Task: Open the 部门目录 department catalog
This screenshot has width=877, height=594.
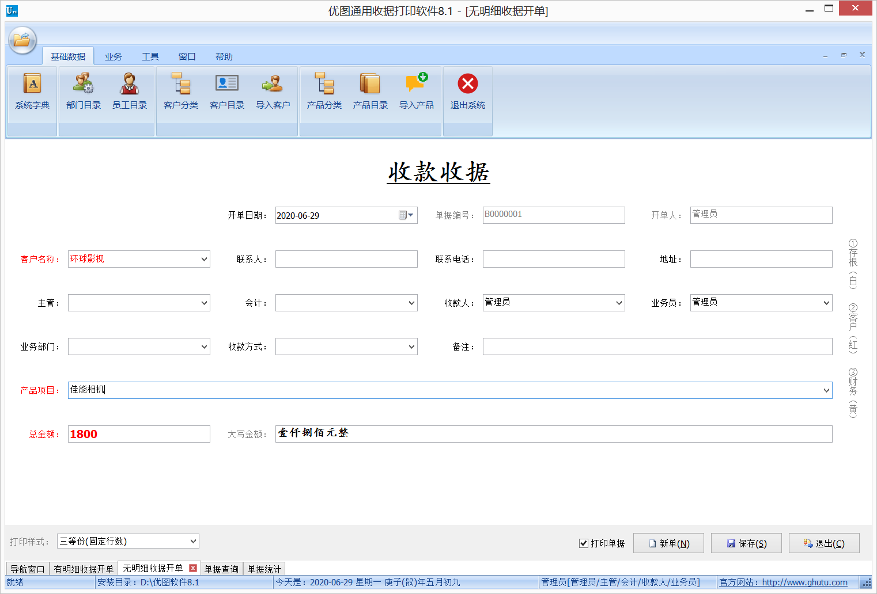Action: pos(83,92)
